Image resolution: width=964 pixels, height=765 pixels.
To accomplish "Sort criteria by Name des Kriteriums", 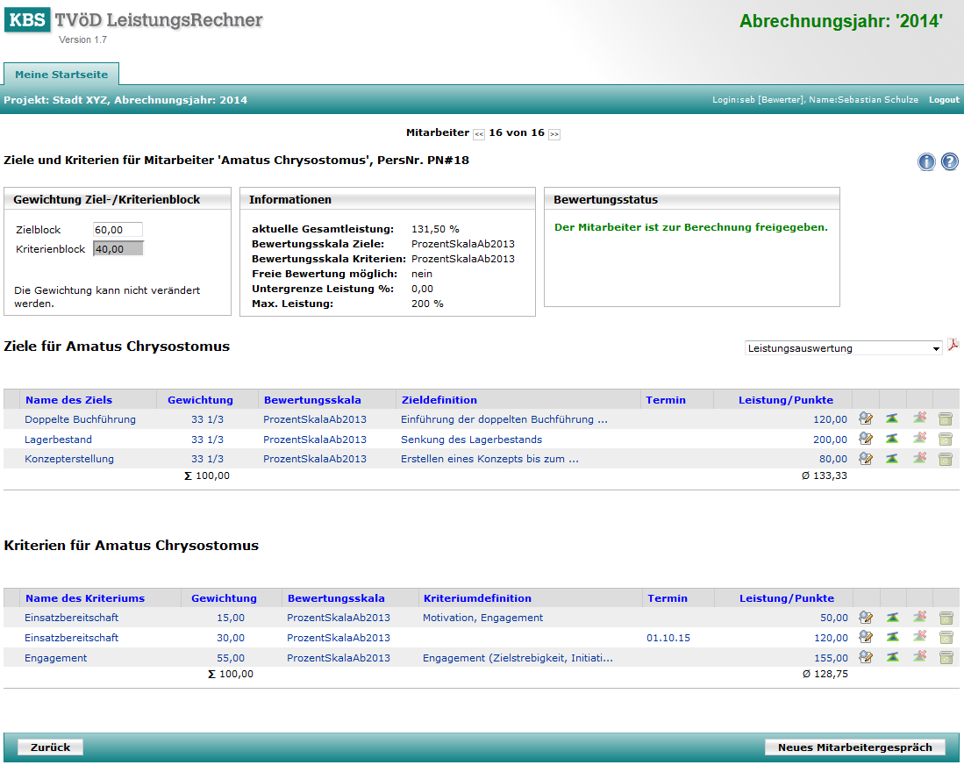I will 85,598.
